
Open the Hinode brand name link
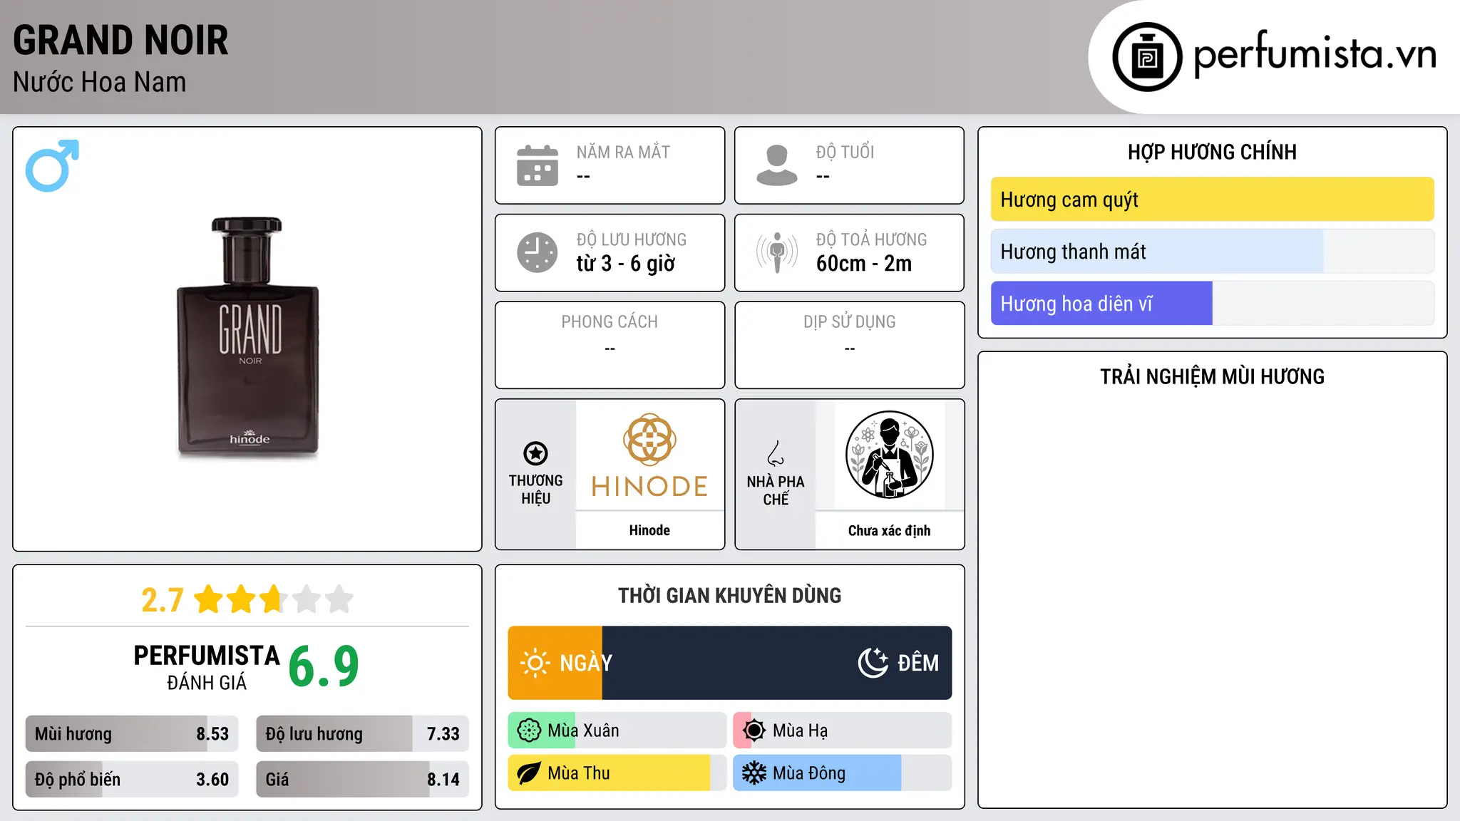[649, 530]
